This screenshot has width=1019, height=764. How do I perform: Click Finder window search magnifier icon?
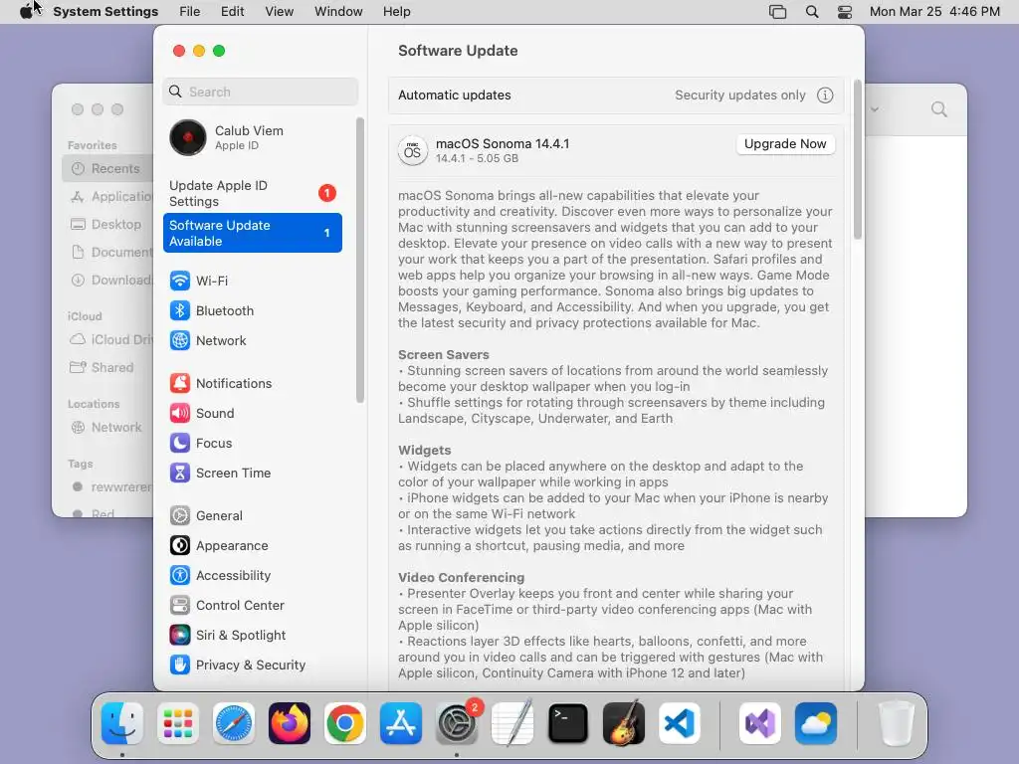pyautogui.click(x=939, y=109)
